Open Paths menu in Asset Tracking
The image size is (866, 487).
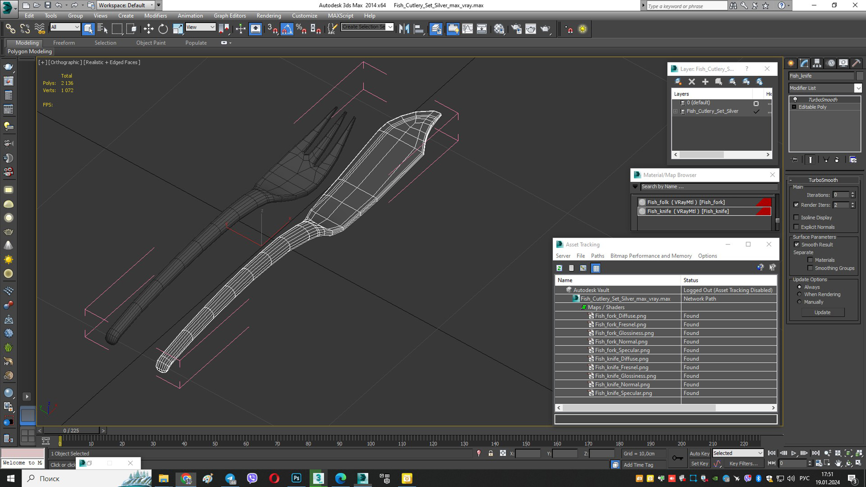coord(597,256)
